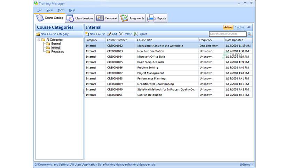Click course number CRS0001082
This screenshot has height=168, width=291.
115,46
